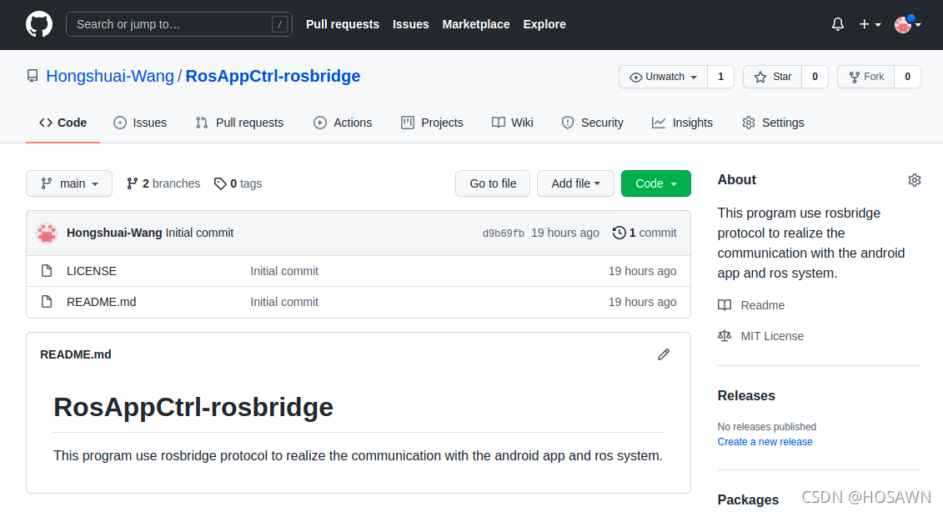Open the user avatar menu
Viewport: 943px width, 512px height.
coord(907,24)
